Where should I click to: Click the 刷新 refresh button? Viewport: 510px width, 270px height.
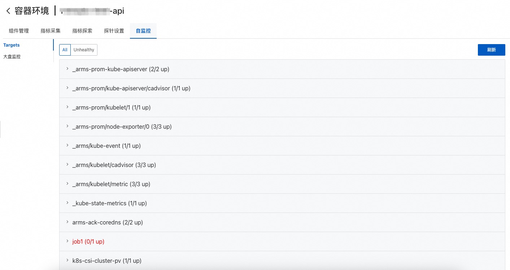491,50
